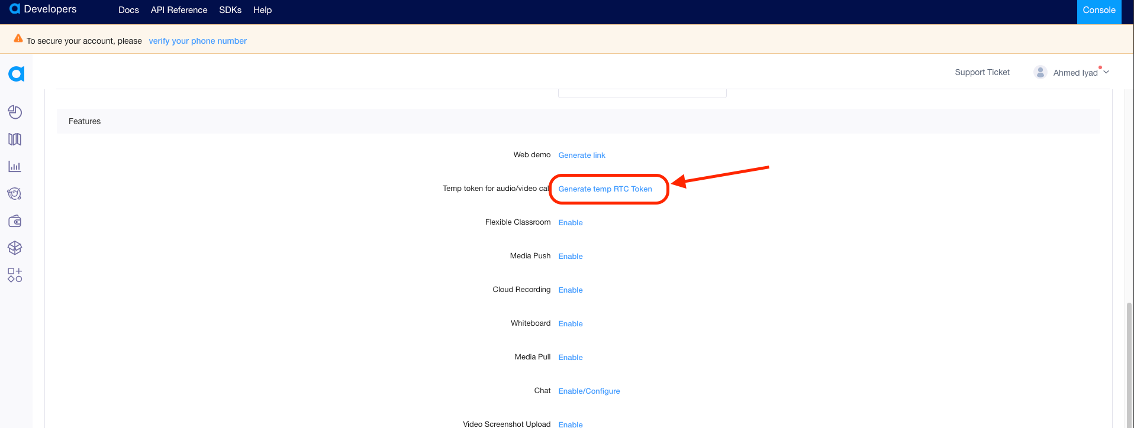The height and width of the screenshot is (428, 1134).
Task: Click the Temp token for audio/video call label
Action: coord(497,189)
